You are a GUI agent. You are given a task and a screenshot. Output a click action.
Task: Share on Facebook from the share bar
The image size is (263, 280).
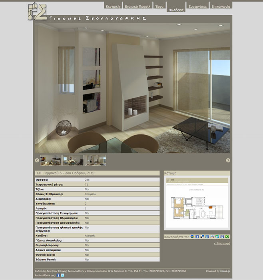[197, 237]
